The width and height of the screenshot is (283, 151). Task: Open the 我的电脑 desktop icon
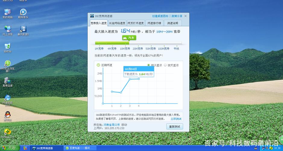pos(8,14)
